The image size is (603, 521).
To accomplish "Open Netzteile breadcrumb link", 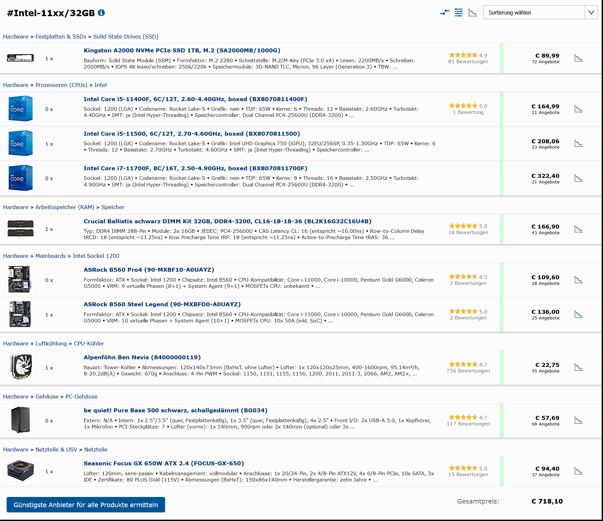I will 96,450.
